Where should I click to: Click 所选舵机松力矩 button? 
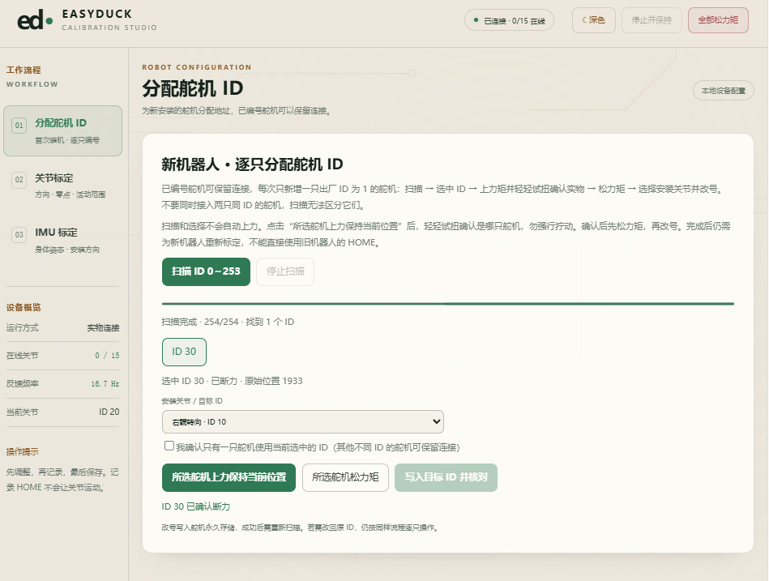(345, 477)
